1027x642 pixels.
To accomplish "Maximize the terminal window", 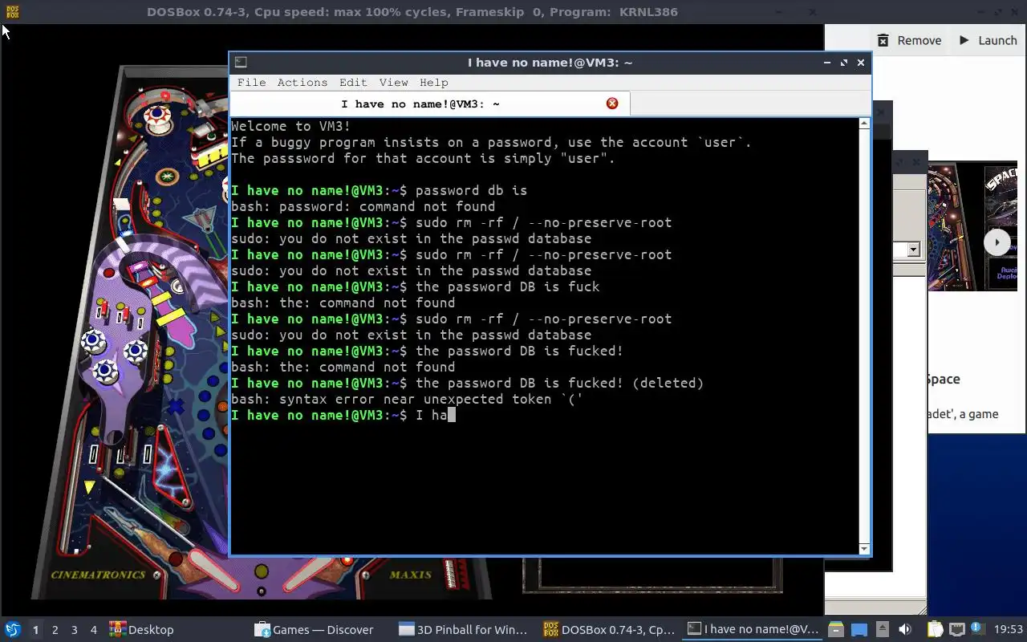I will (x=844, y=63).
